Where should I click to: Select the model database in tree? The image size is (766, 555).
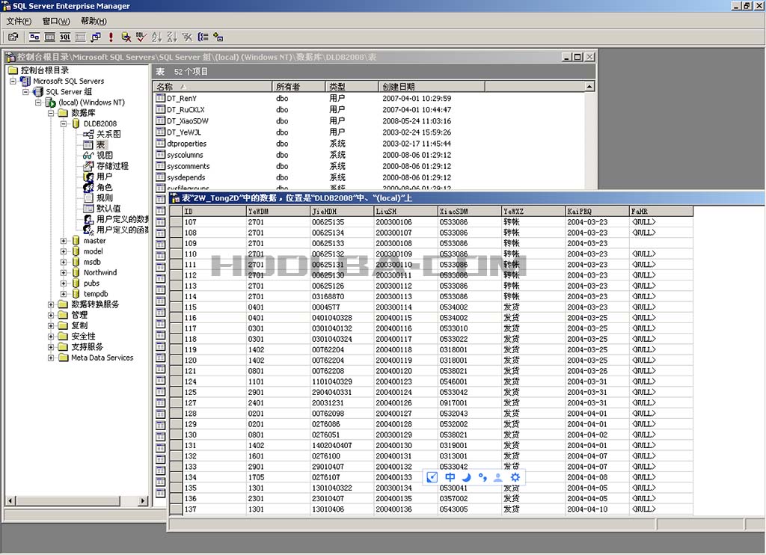[94, 251]
